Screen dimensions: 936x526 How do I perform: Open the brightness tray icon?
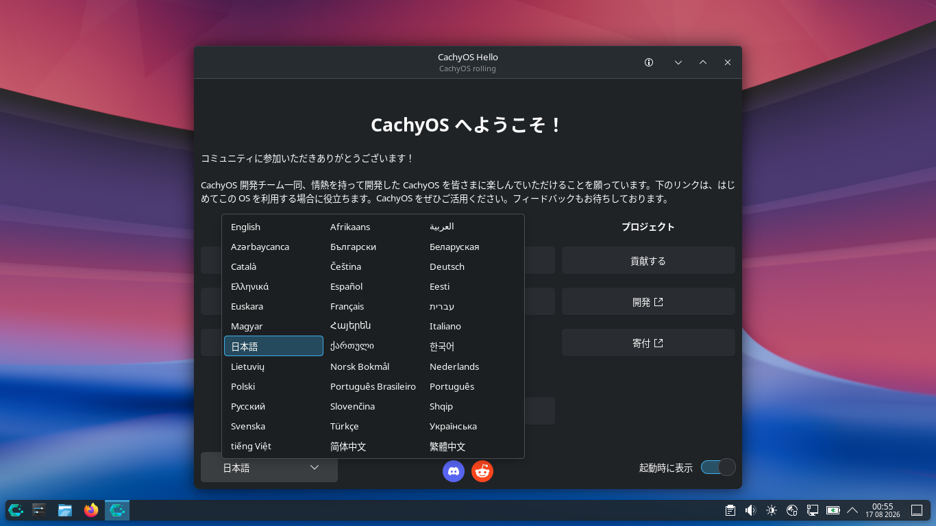[772, 510]
